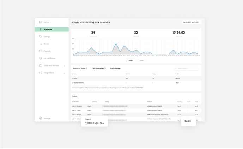
Task: Click the tallest chart peak at Dec-30
Action: (x=116, y=44)
